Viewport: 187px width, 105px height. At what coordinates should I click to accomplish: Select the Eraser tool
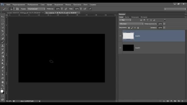click(3, 53)
